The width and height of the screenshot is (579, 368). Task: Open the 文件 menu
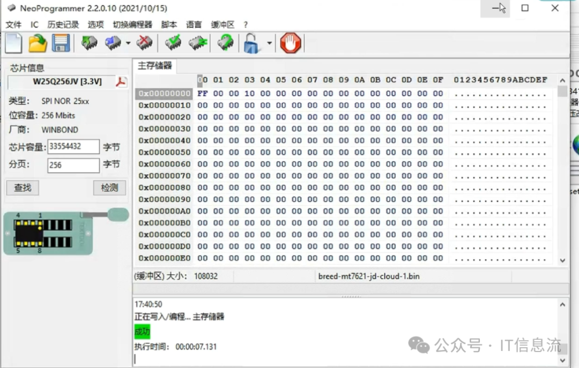click(13, 25)
